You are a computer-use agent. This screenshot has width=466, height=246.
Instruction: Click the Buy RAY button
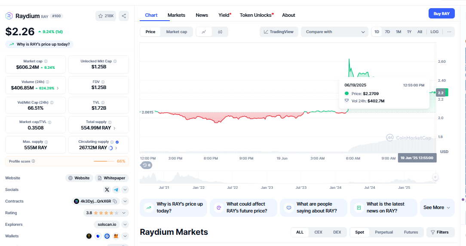click(441, 14)
